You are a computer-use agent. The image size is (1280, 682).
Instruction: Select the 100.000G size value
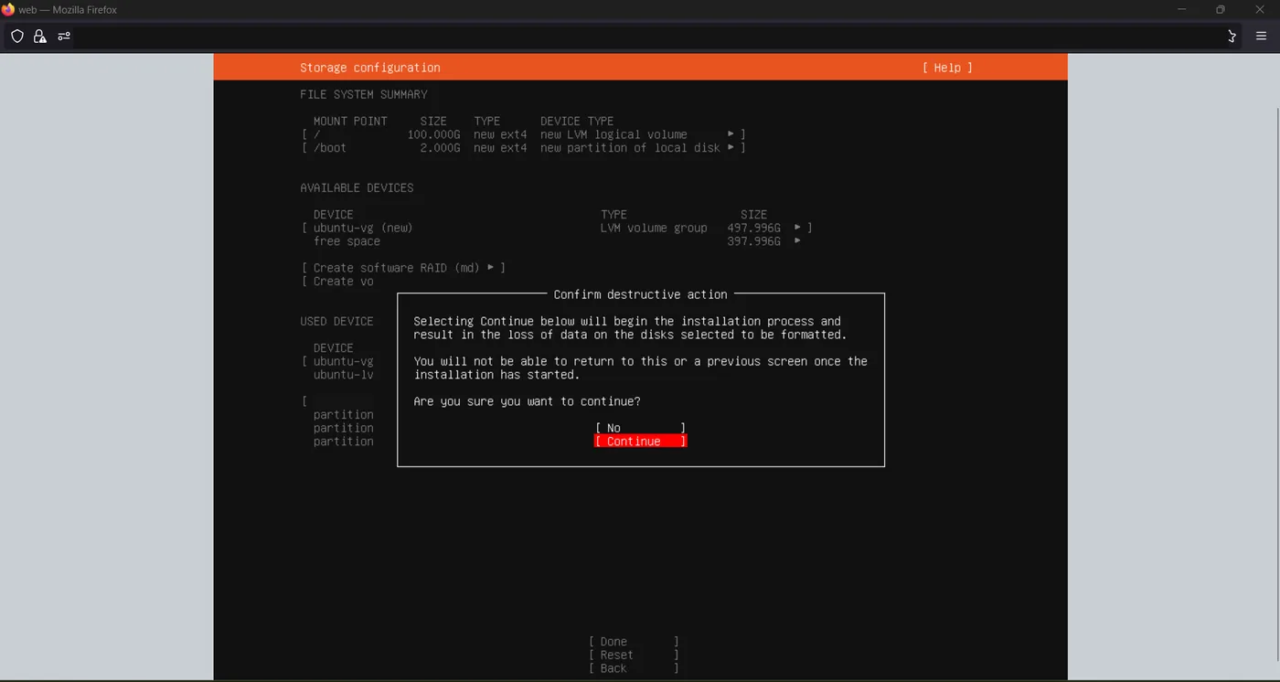[433, 134]
